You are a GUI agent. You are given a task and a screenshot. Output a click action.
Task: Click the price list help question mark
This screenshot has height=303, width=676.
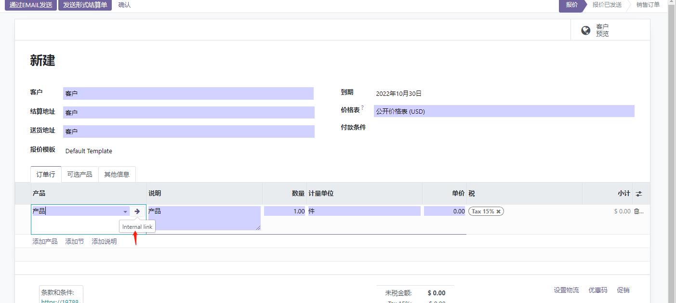point(362,107)
